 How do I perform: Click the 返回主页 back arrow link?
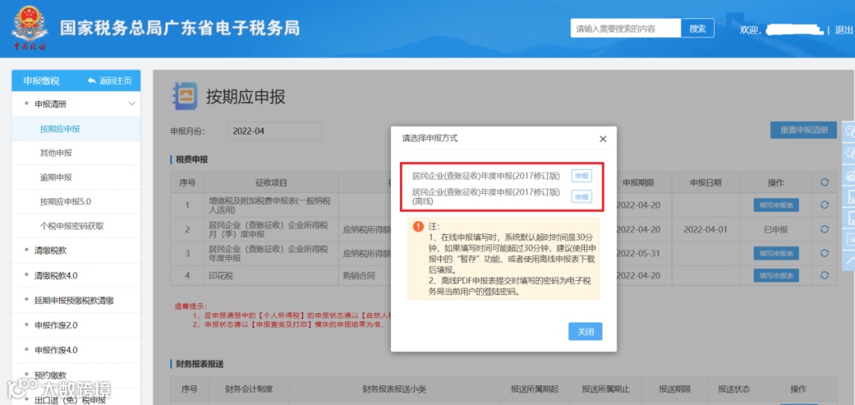[109, 81]
